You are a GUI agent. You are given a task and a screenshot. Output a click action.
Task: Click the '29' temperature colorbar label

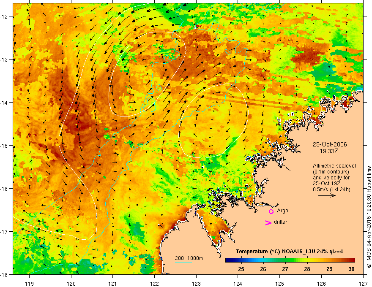point(329,269)
